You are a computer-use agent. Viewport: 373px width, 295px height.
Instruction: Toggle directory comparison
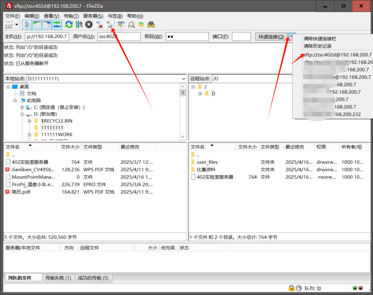click(x=131, y=24)
